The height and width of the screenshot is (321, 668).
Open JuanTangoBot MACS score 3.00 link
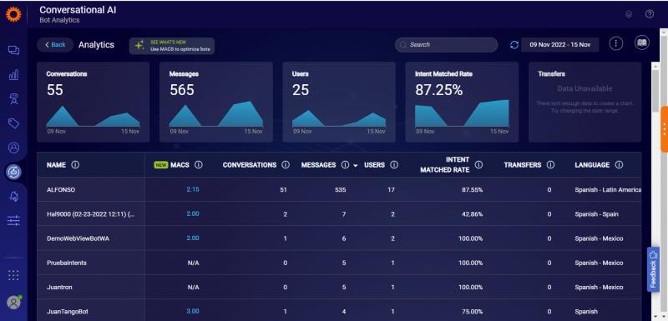point(193,311)
